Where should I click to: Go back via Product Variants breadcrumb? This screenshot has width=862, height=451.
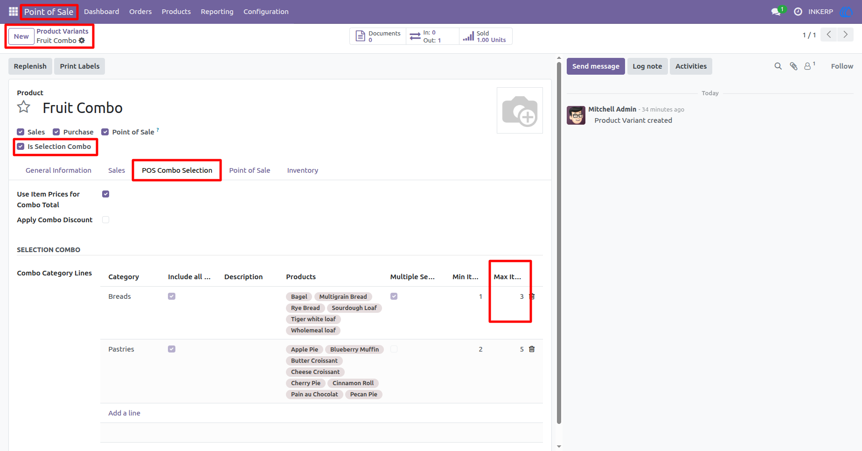pos(63,31)
